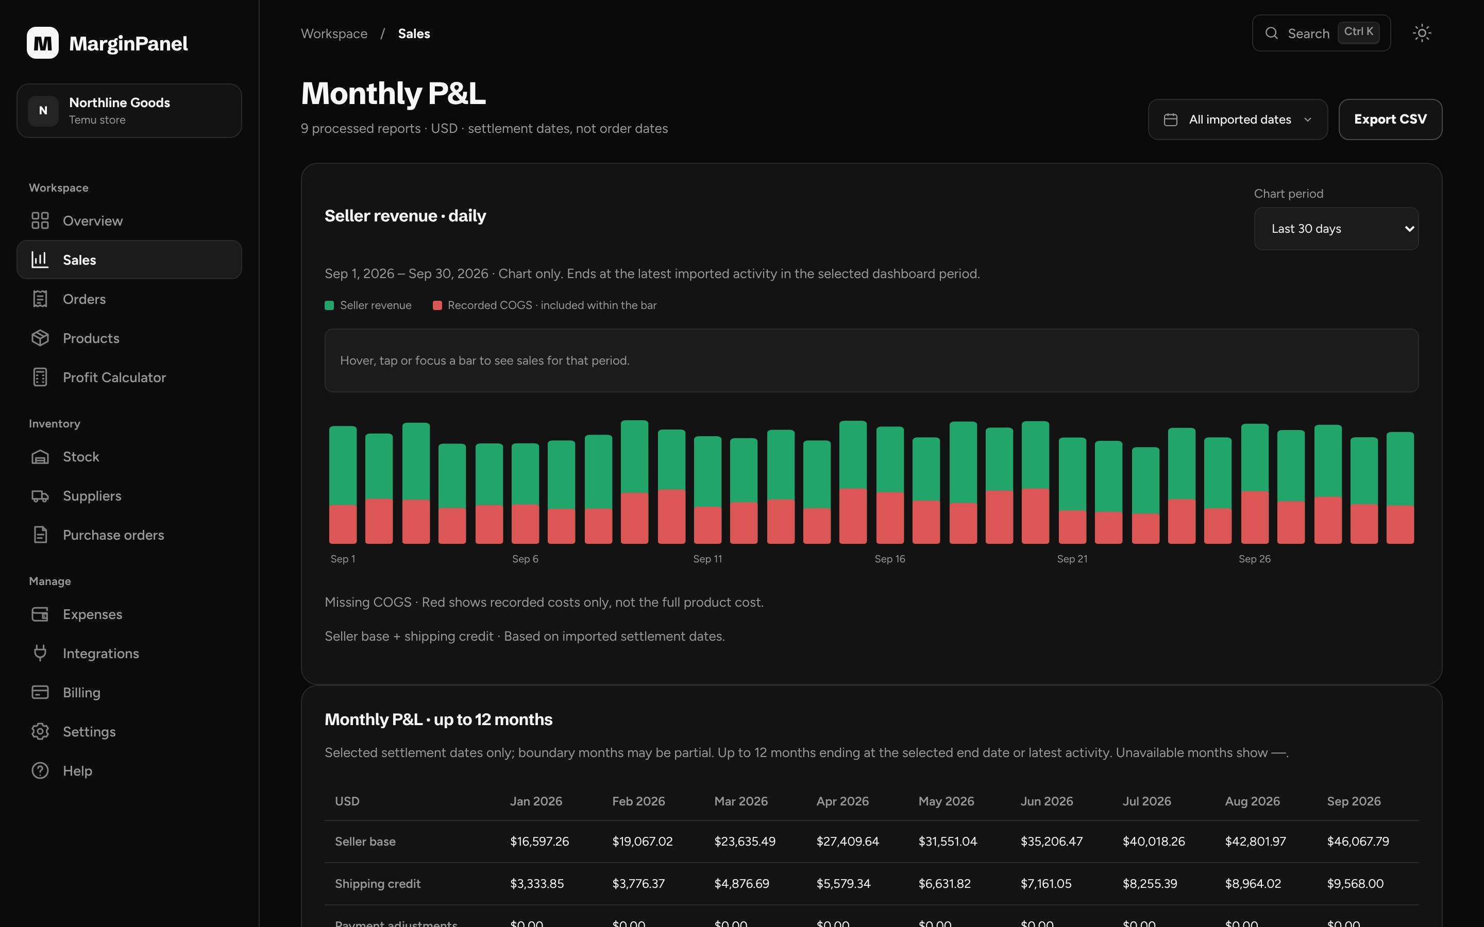
Task: Click the Seller base row label
Action: click(365, 842)
